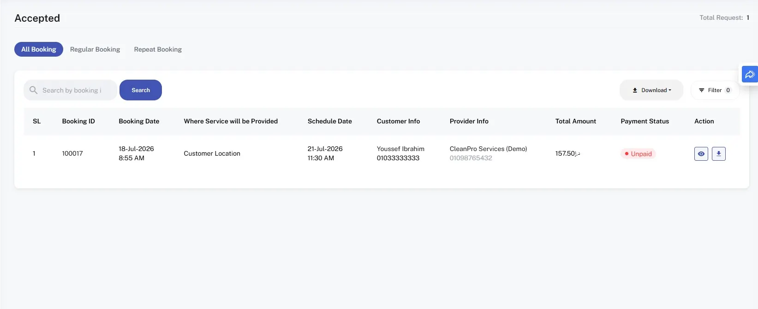
Task: Open the blue share arrow widget
Action: pos(750,74)
